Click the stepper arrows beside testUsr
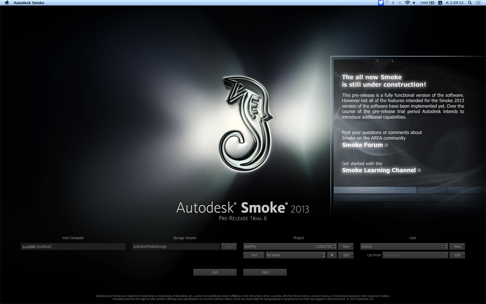The height and width of the screenshot is (304, 486). (x=446, y=246)
